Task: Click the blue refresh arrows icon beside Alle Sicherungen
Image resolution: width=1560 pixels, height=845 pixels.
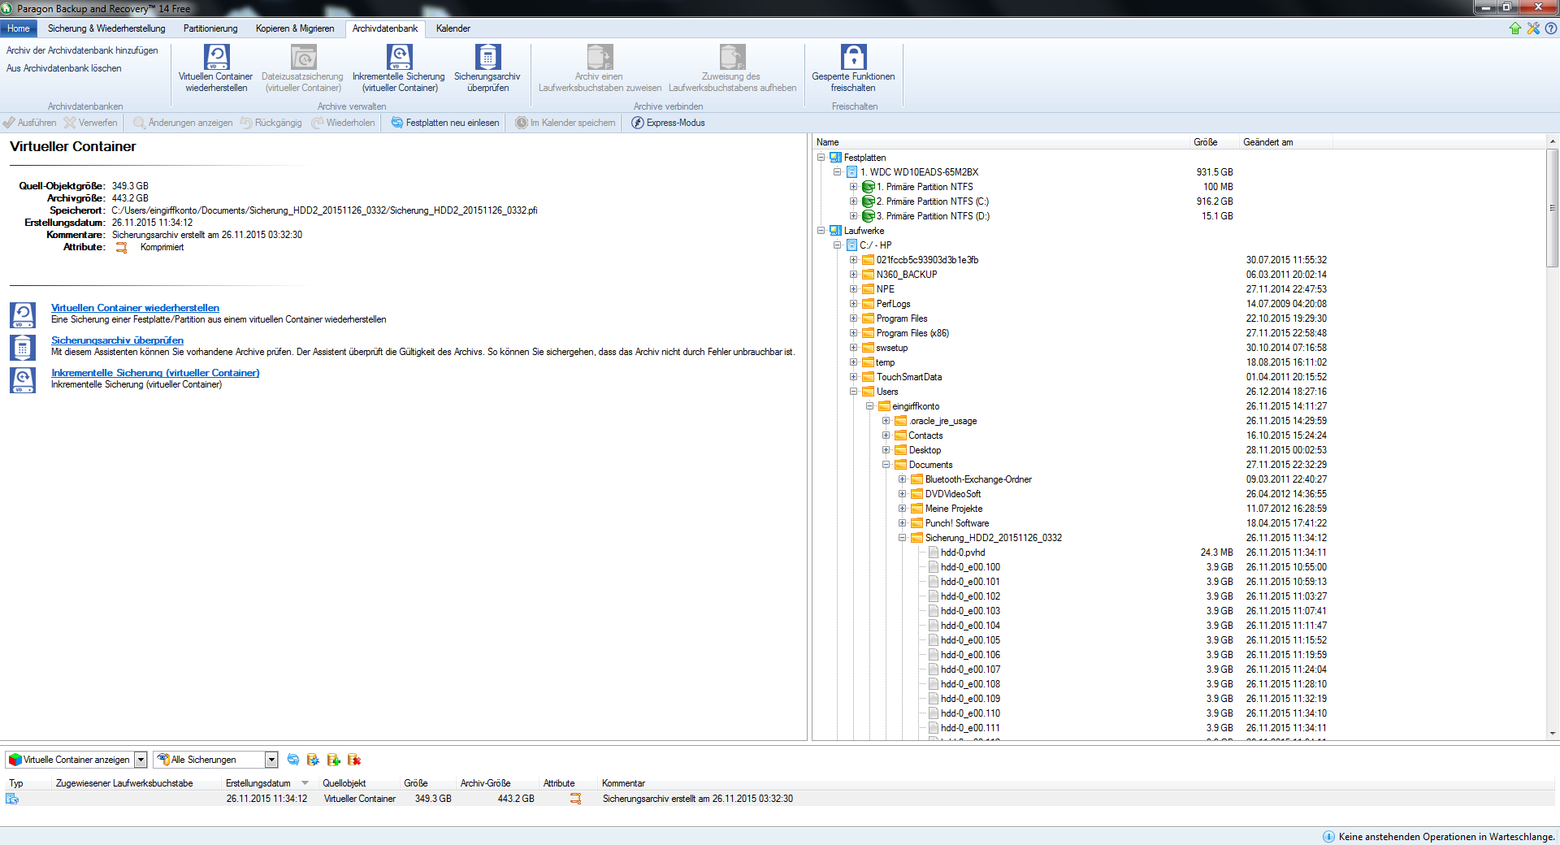Action: click(293, 760)
